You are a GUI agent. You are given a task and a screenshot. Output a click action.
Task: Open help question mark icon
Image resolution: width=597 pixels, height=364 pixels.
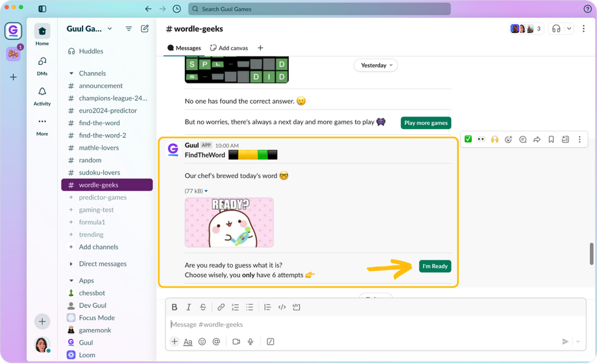[x=587, y=8]
